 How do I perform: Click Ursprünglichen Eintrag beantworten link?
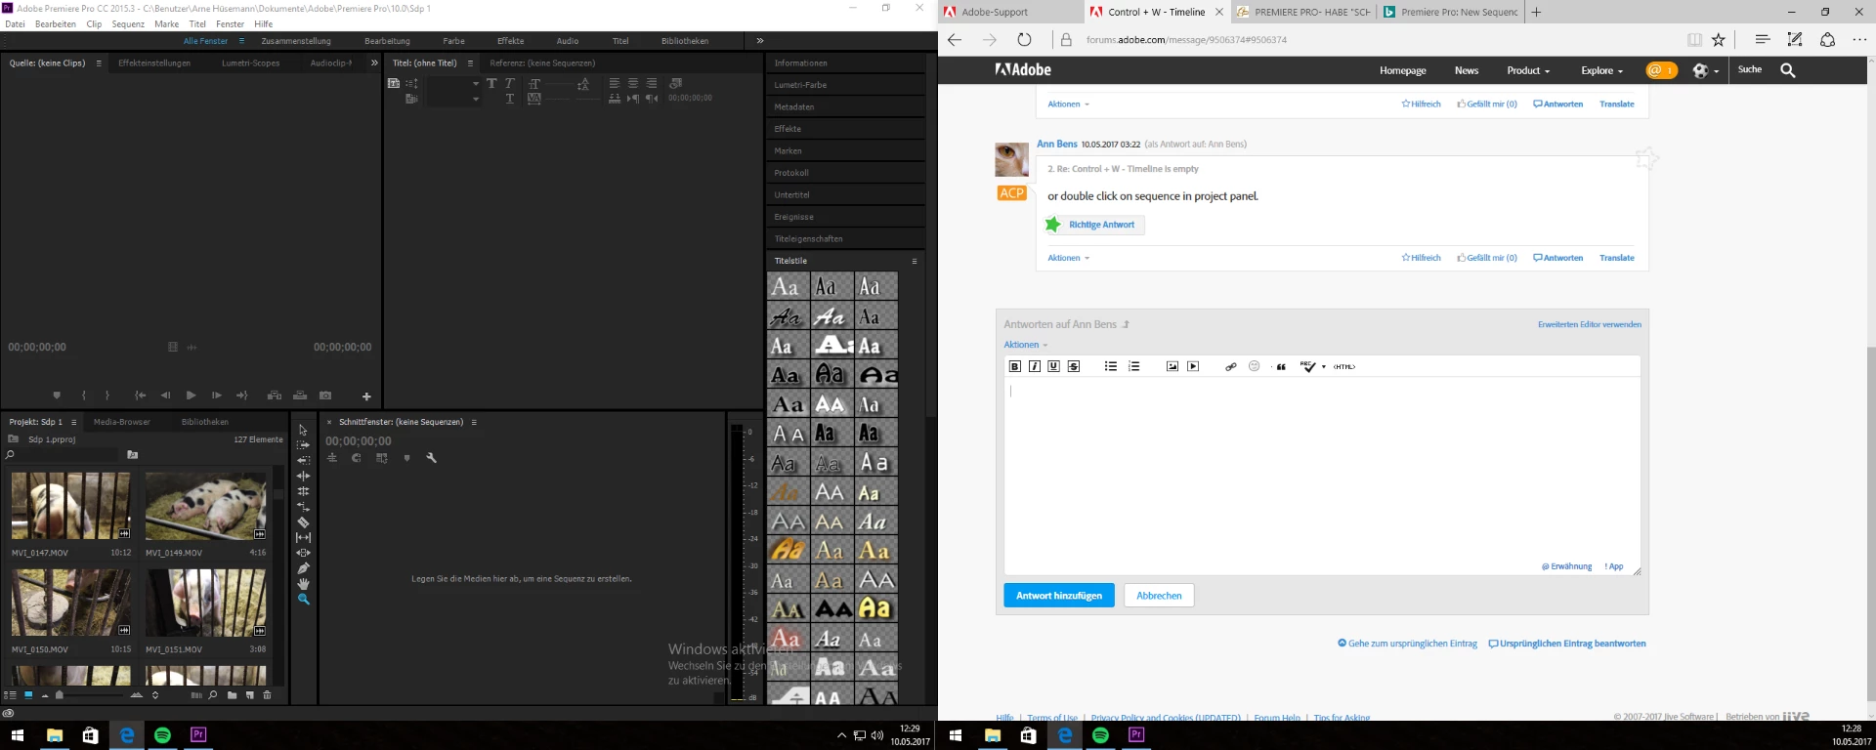tap(1567, 644)
